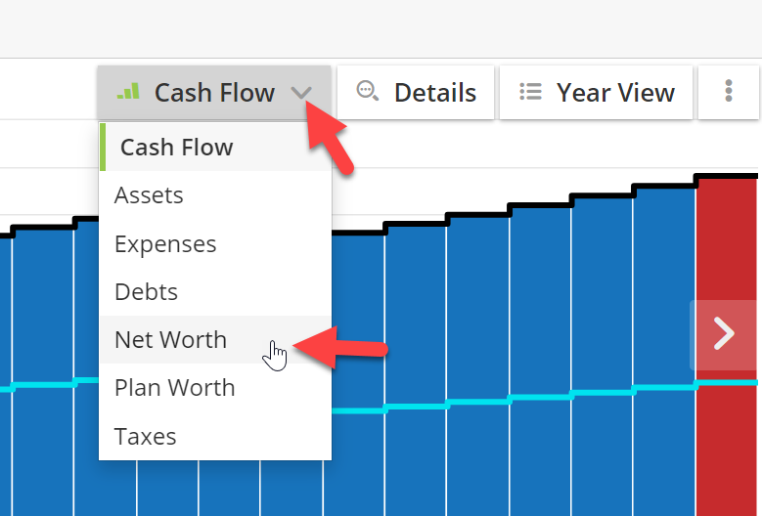762x516 pixels.
Task: Open the three-dot more options menu
Action: point(729,92)
